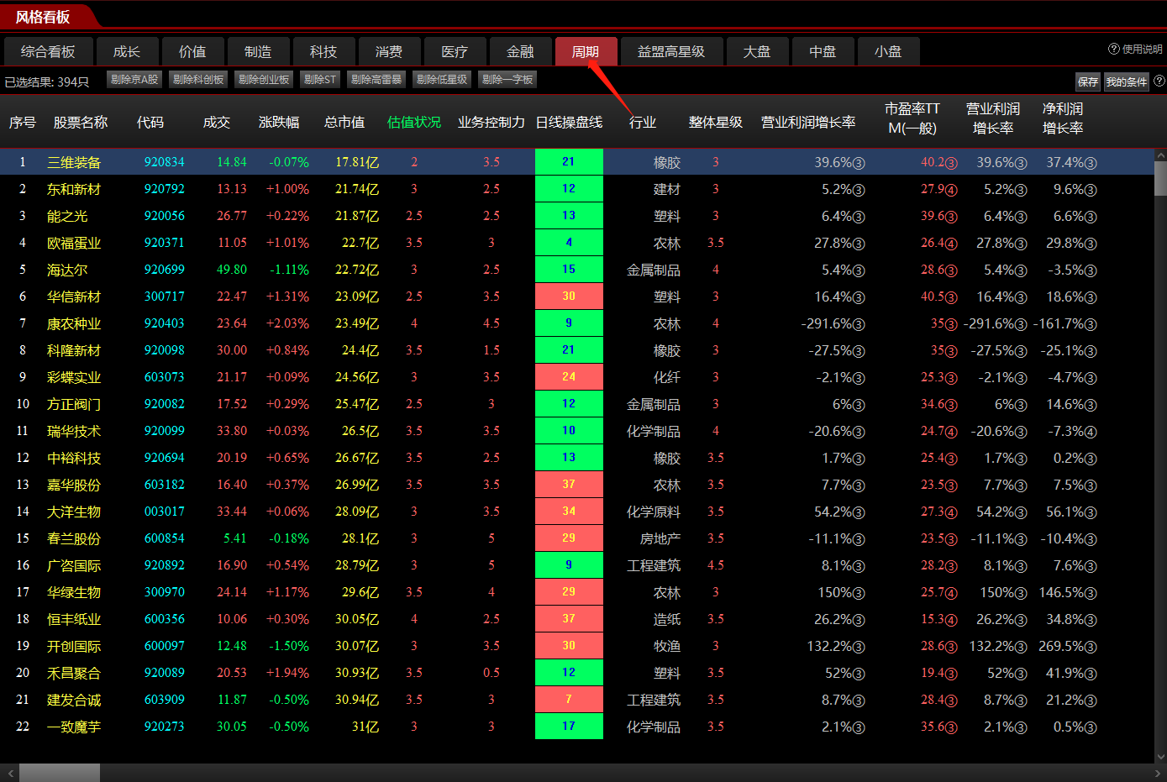Open 我的条件 saved conditions
Viewport: 1167px width, 782px height.
[1126, 81]
